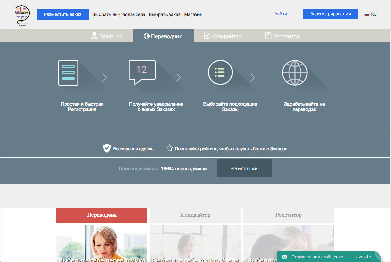391x262 pixels.
Task: Click the jivosite brand label
Action: 364,257
